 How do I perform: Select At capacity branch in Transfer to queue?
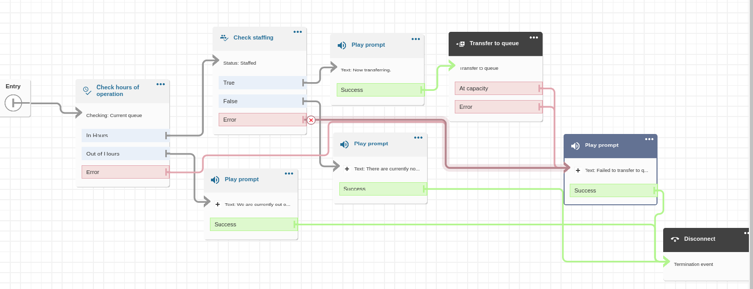coord(498,88)
